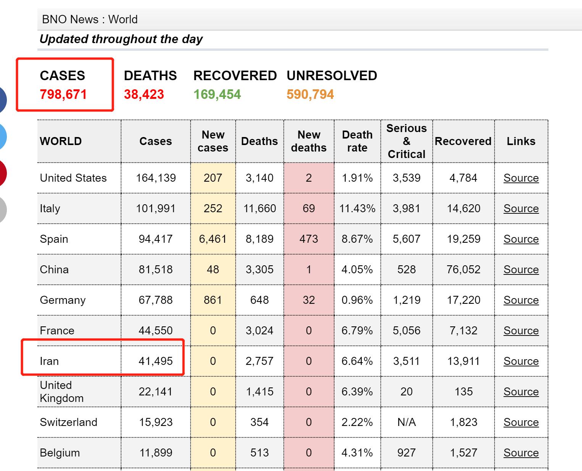
Task: Click the Links column header
Action: [x=521, y=141]
